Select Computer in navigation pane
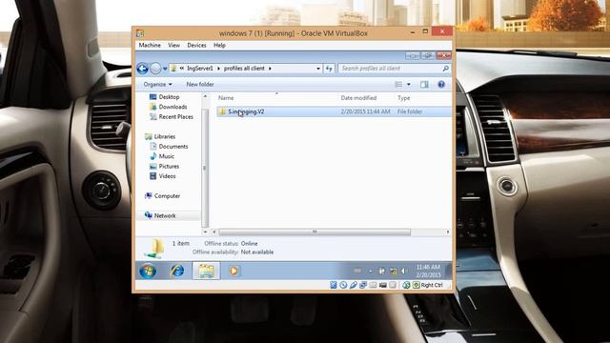 [x=167, y=196]
